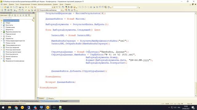Click the Edit (pencil) icon in Configuration panel
The image size is (197, 110).
tap(12, 15)
